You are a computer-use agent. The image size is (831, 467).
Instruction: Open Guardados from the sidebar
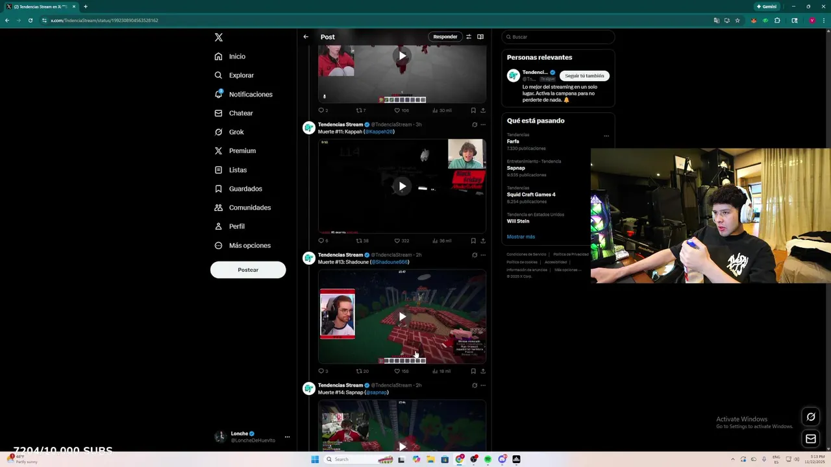pyautogui.click(x=238, y=189)
